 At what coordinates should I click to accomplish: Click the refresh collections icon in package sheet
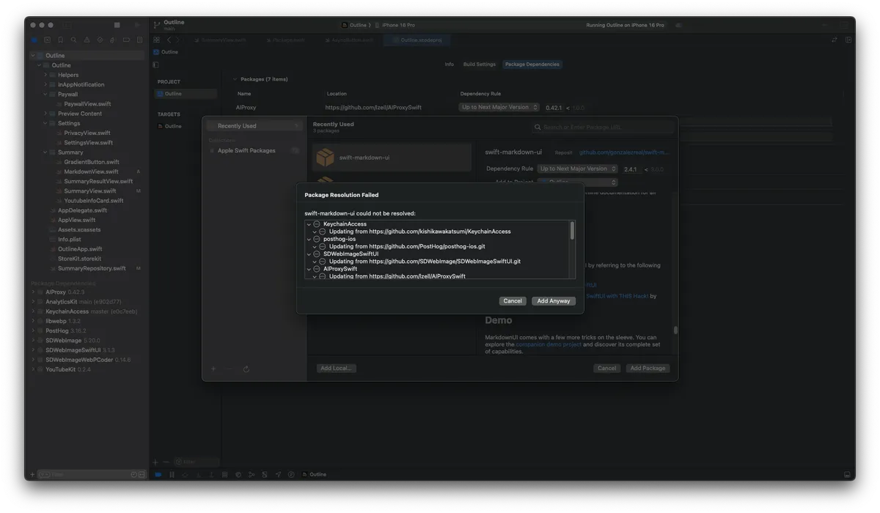point(246,369)
